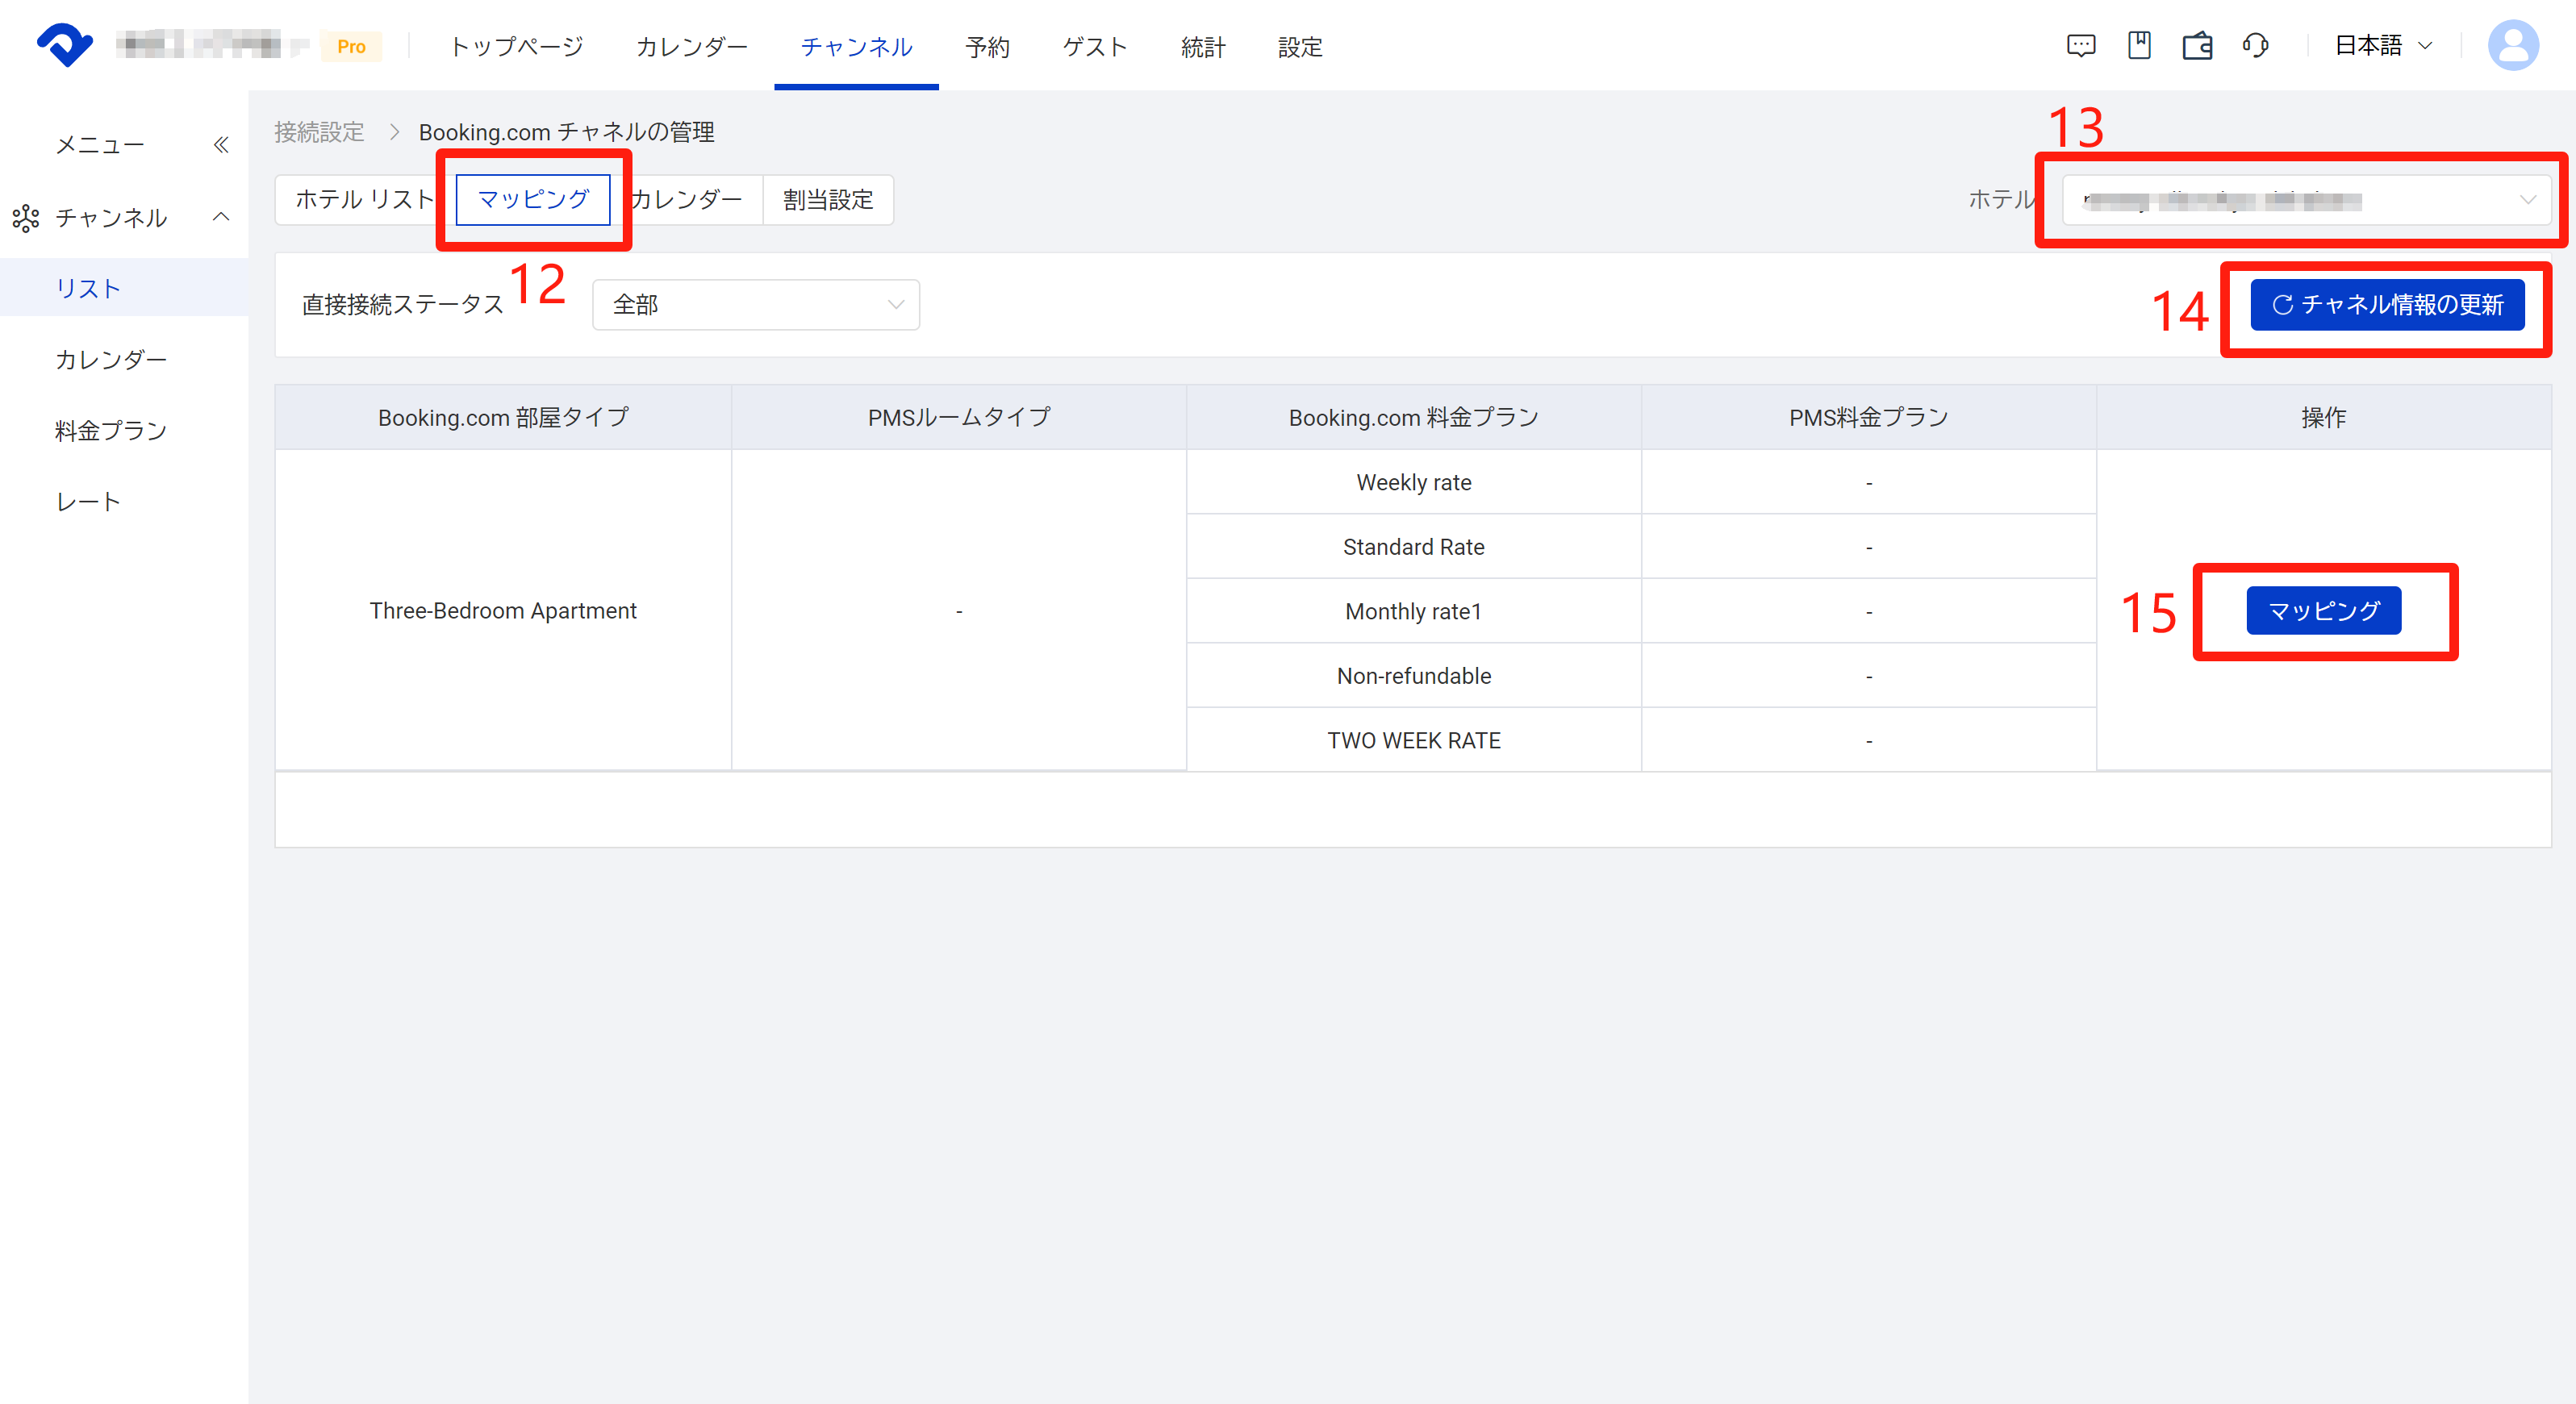Select リスト in the sidebar
This screenshot has height=1404, width=2576.
click(x=124, y=288)
